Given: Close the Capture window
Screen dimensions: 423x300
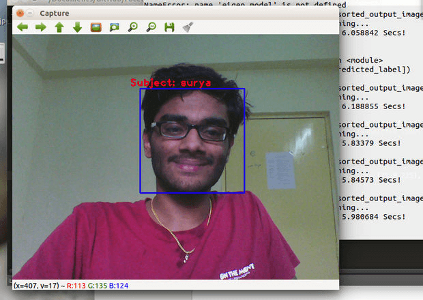Looking at the screenshot, I should (20, 13).
